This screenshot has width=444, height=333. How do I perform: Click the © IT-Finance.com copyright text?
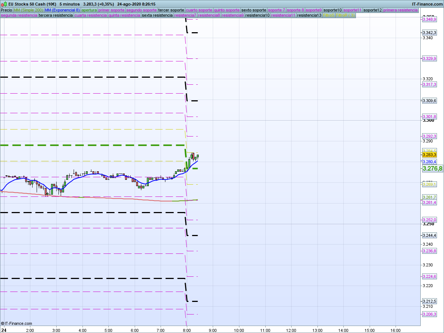point(17,323)
